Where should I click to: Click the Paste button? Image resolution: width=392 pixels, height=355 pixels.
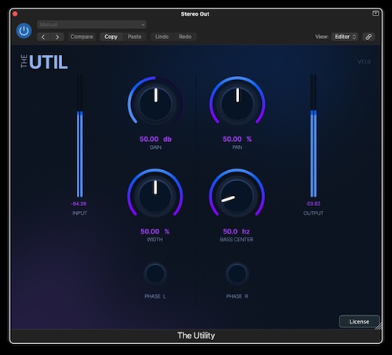pyautogui.click(x=134, y=37)
